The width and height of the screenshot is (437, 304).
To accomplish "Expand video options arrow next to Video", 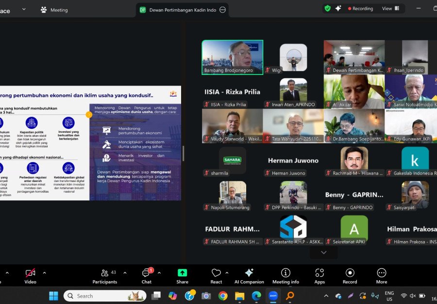I will pos(45,273).
